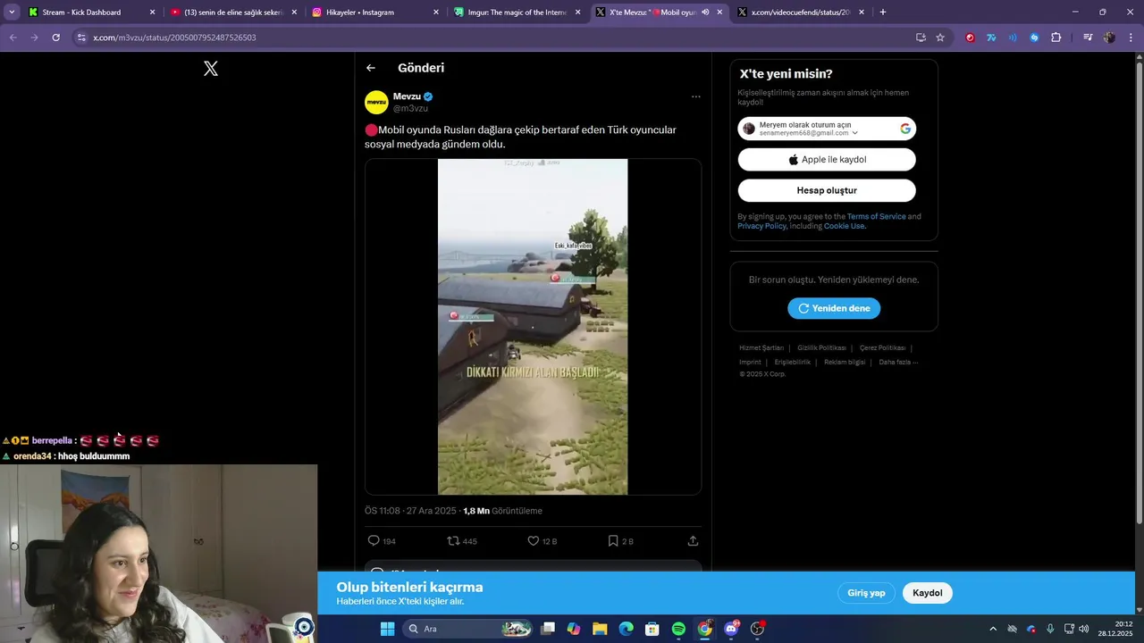Switch to Hikayeler Instagram tab

pyautogui.click(x=374, y=13)
